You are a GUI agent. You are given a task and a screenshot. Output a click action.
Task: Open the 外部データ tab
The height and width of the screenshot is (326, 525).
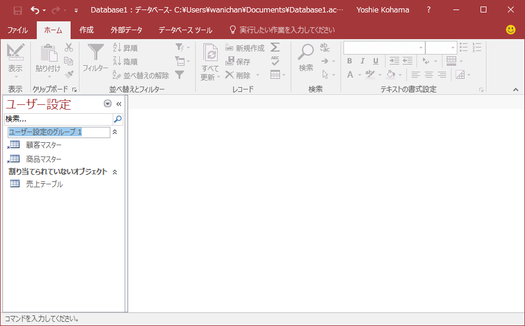(126, 30)
